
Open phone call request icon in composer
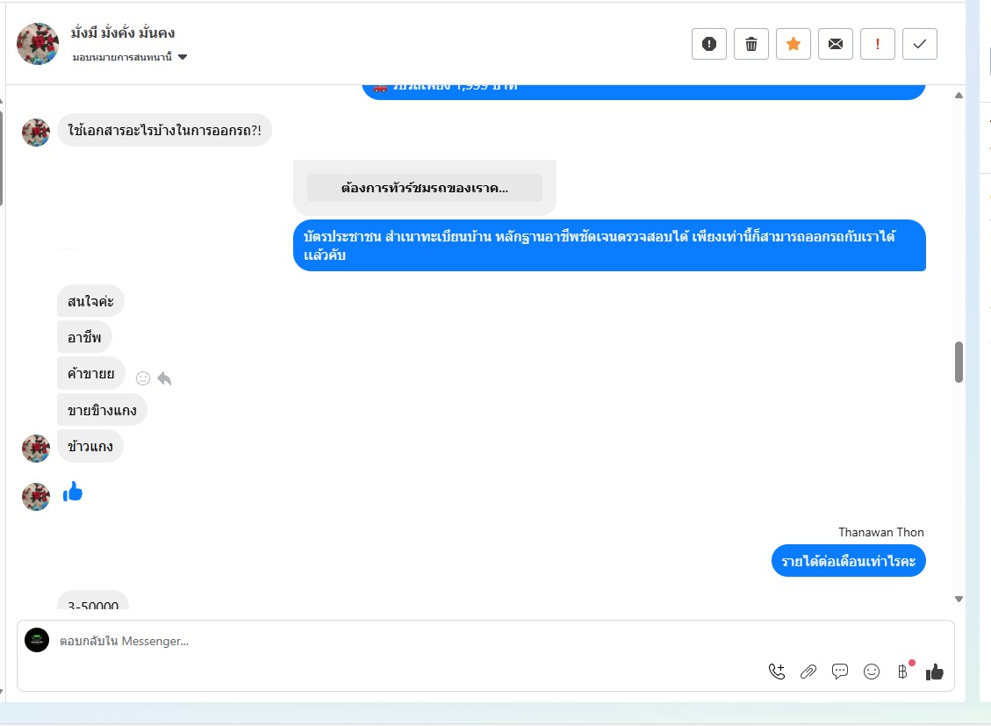(777, 672)
